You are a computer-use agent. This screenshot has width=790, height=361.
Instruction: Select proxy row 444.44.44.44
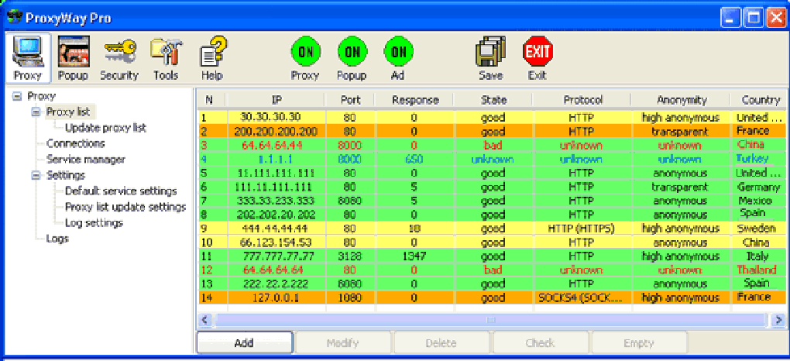coord(491,229)
